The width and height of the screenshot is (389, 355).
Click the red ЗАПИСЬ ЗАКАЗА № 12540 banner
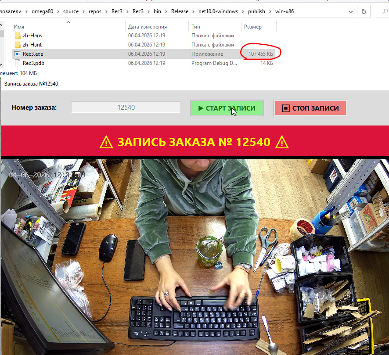click(x=194, y=142)
